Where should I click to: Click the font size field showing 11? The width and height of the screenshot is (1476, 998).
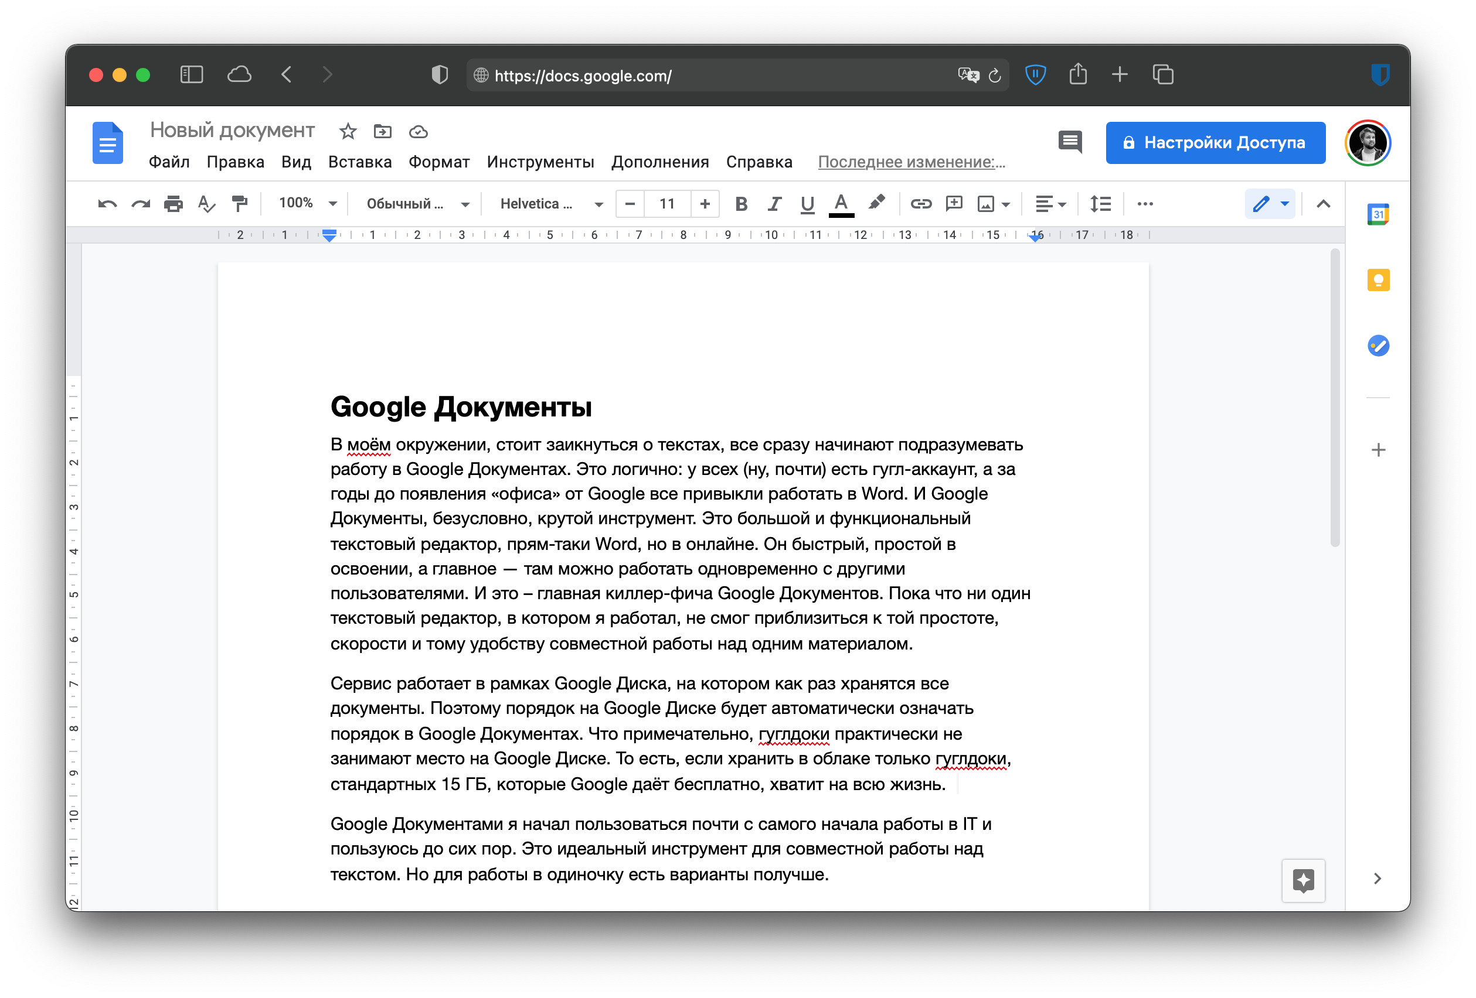click(x=667, y=204)
